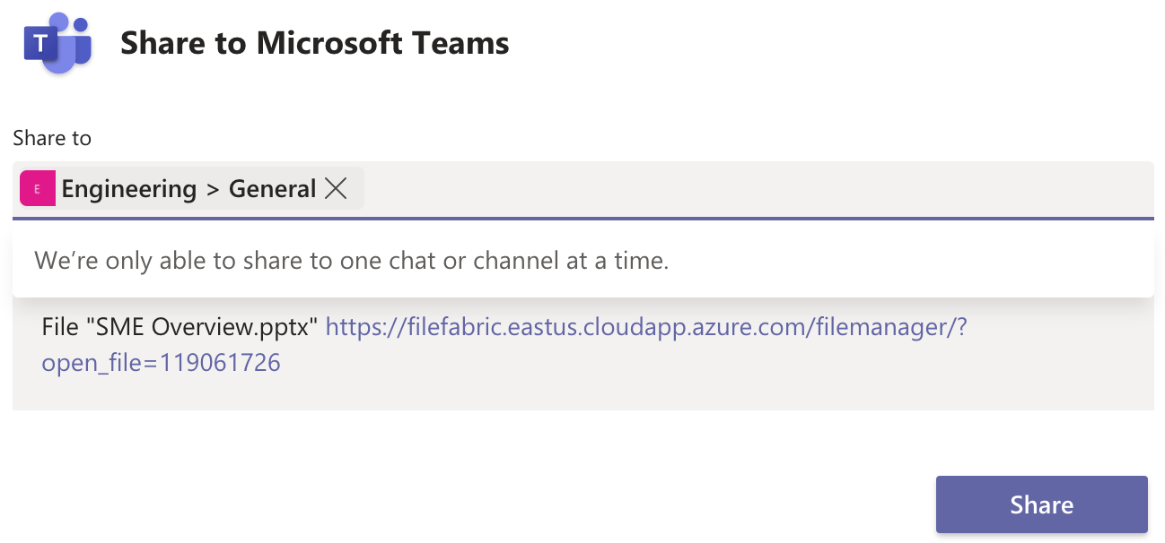Open the SME Overview.pptx file link
Image resolution: width=1165 pixels, height=543 pixels.
(648, 327)
